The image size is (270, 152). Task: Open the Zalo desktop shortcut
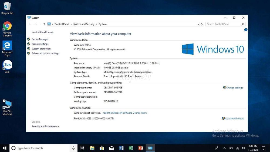(x=7, y=67)
